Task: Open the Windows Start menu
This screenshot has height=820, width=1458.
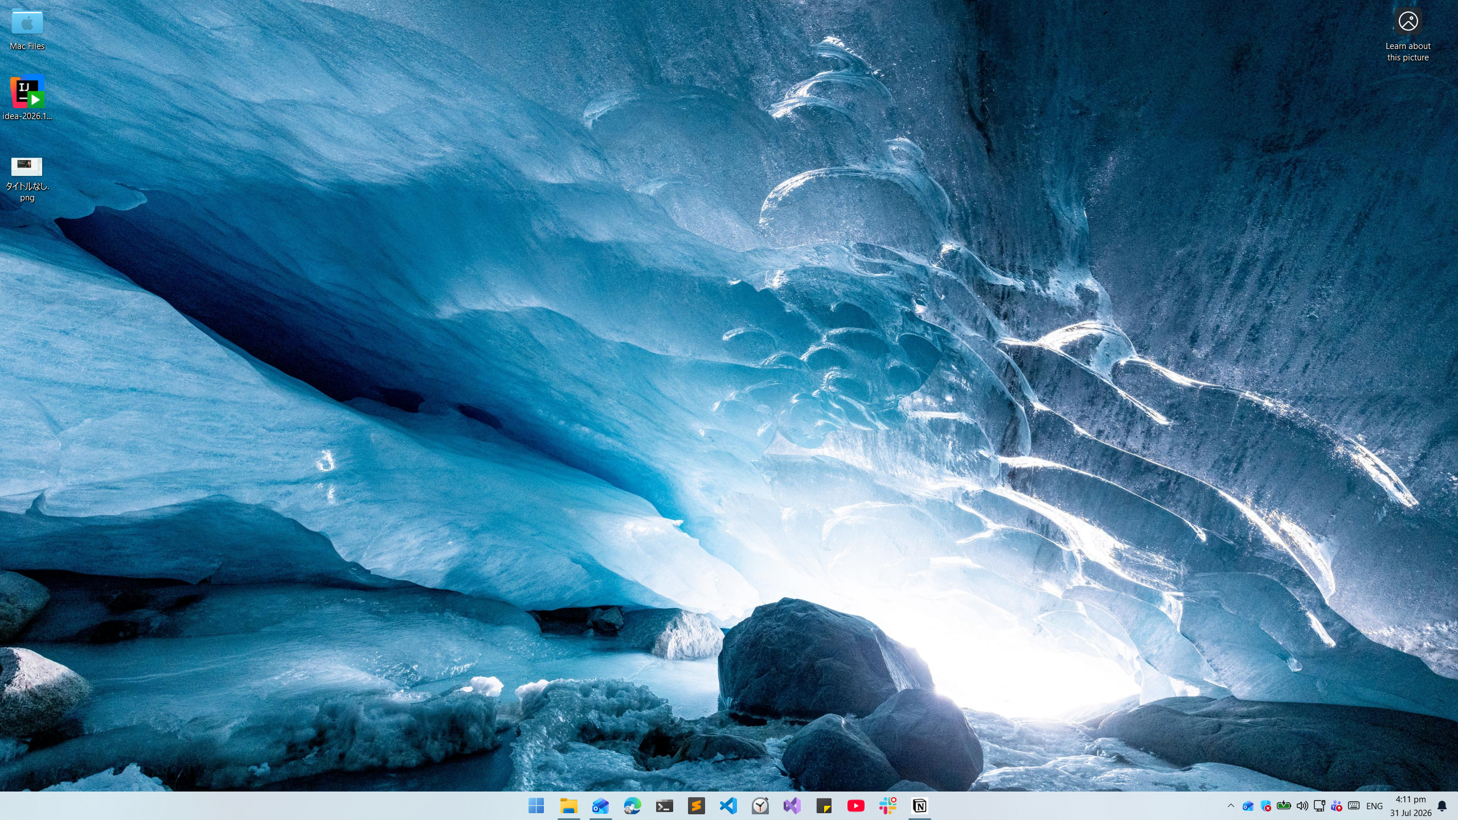Action: coord(536,806)
